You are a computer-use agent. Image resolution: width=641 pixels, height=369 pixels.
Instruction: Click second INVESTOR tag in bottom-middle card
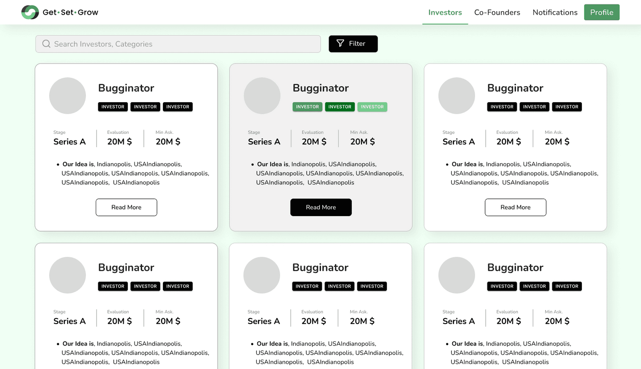(340, 286)
